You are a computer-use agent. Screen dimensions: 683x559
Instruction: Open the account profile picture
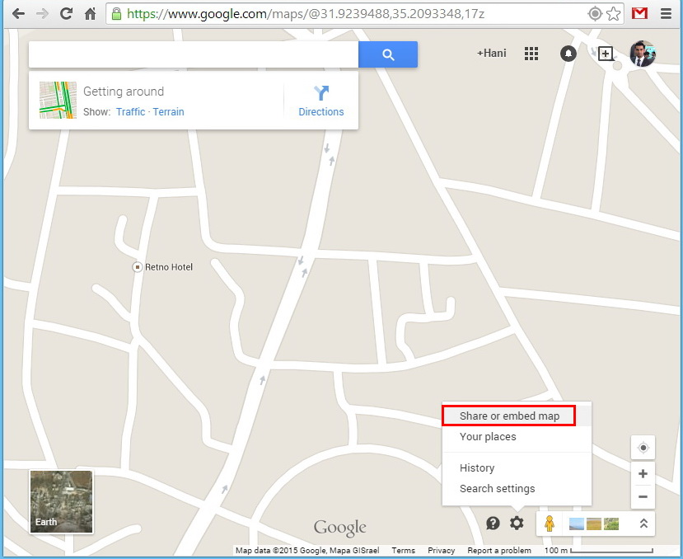(x=643, y=54)
